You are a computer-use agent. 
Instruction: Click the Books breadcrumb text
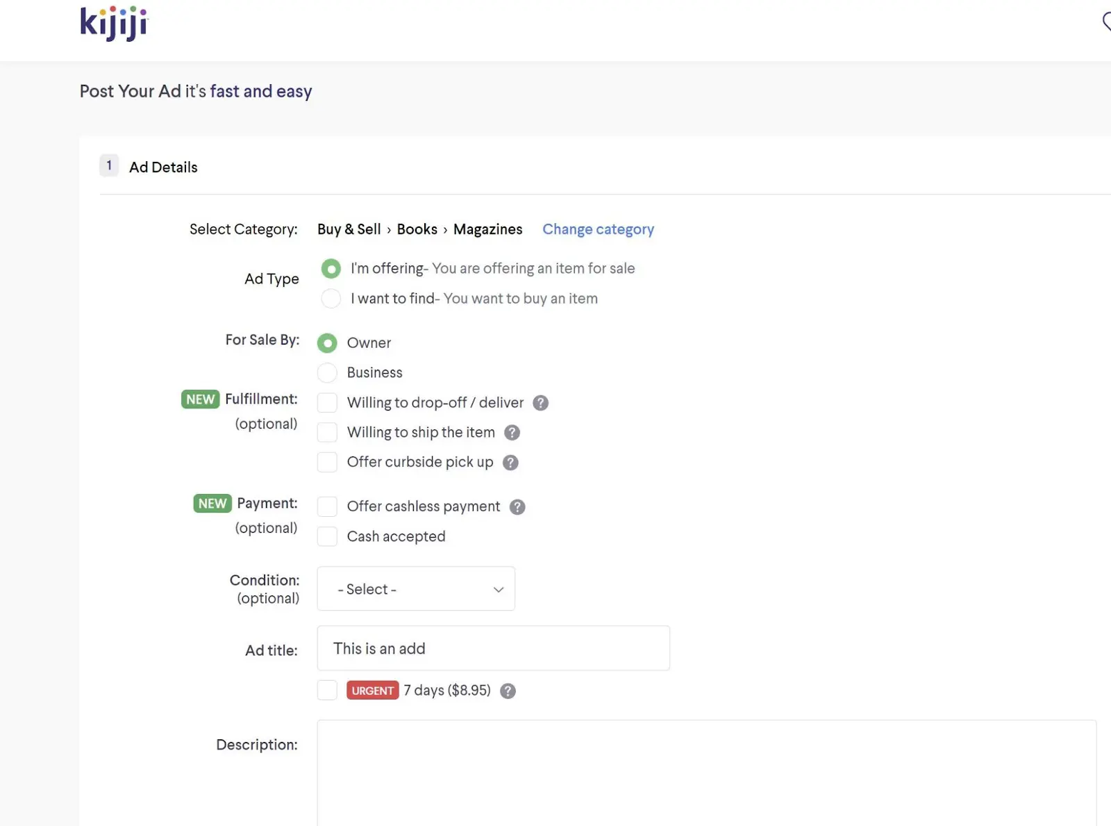(x=417, y=229)
